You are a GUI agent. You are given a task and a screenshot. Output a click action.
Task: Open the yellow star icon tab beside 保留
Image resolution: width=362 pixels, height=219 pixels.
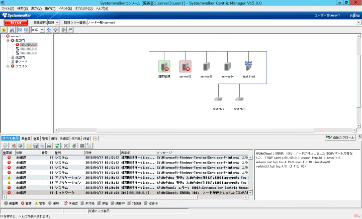tap(95, 138)
